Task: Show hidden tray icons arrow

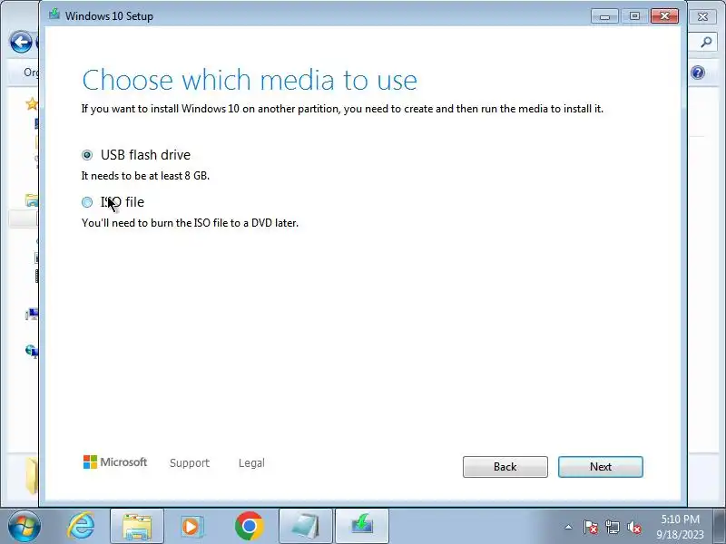Action: click(x=568, y=527)
